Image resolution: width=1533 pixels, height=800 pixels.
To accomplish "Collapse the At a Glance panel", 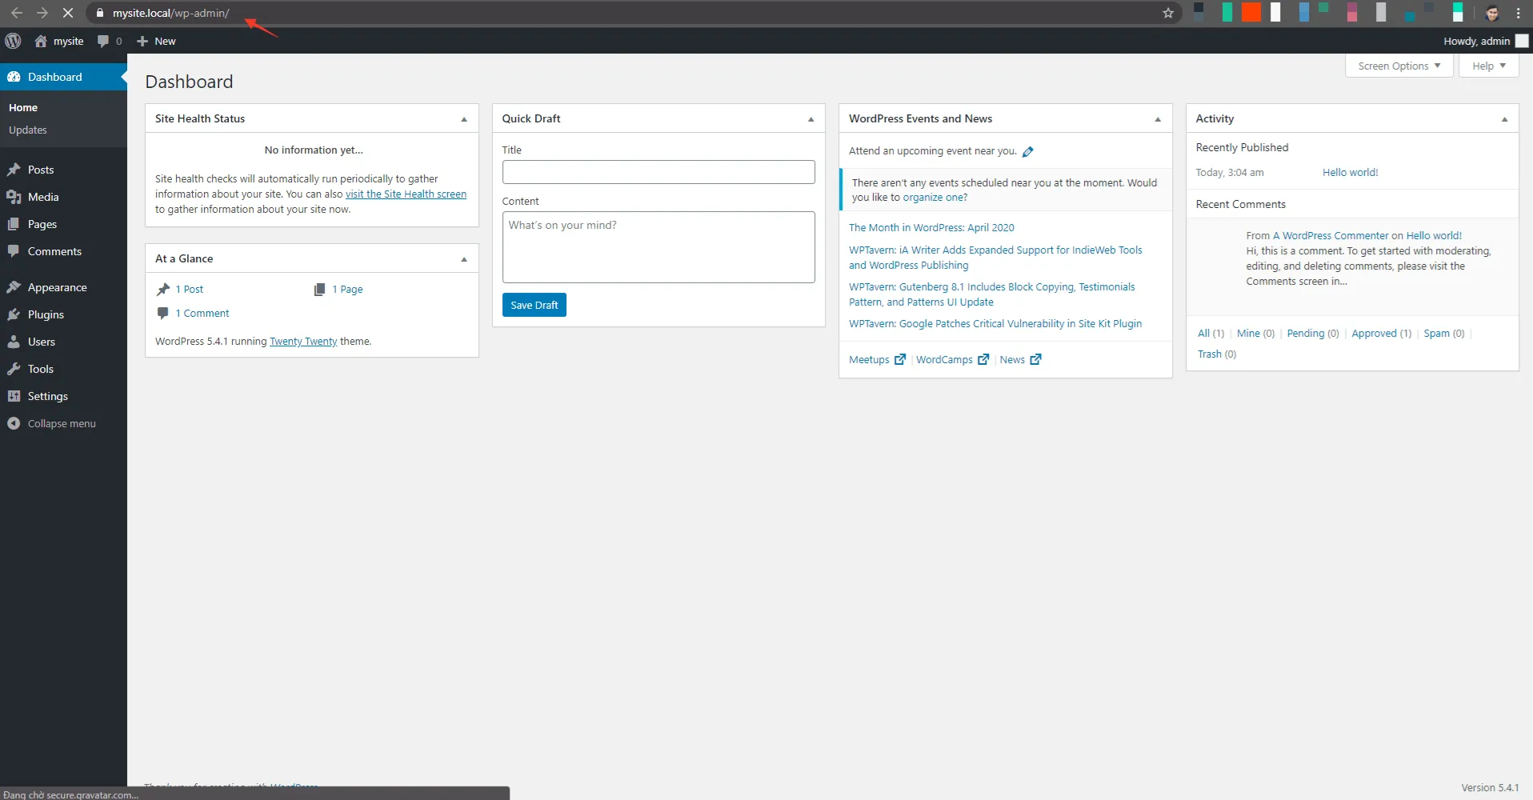I will point(464,259).
